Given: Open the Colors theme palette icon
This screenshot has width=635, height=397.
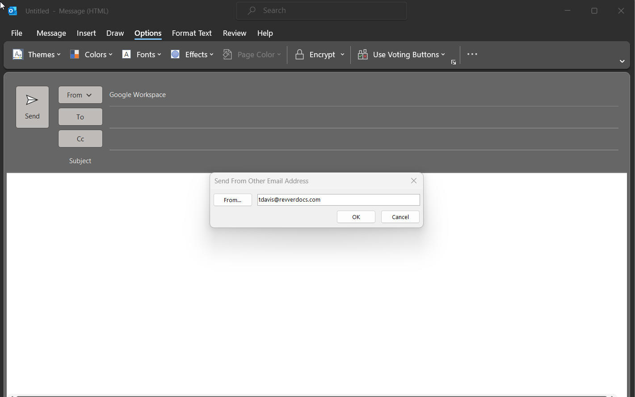Looking at the screenshot, I should (x=75, y=55).
